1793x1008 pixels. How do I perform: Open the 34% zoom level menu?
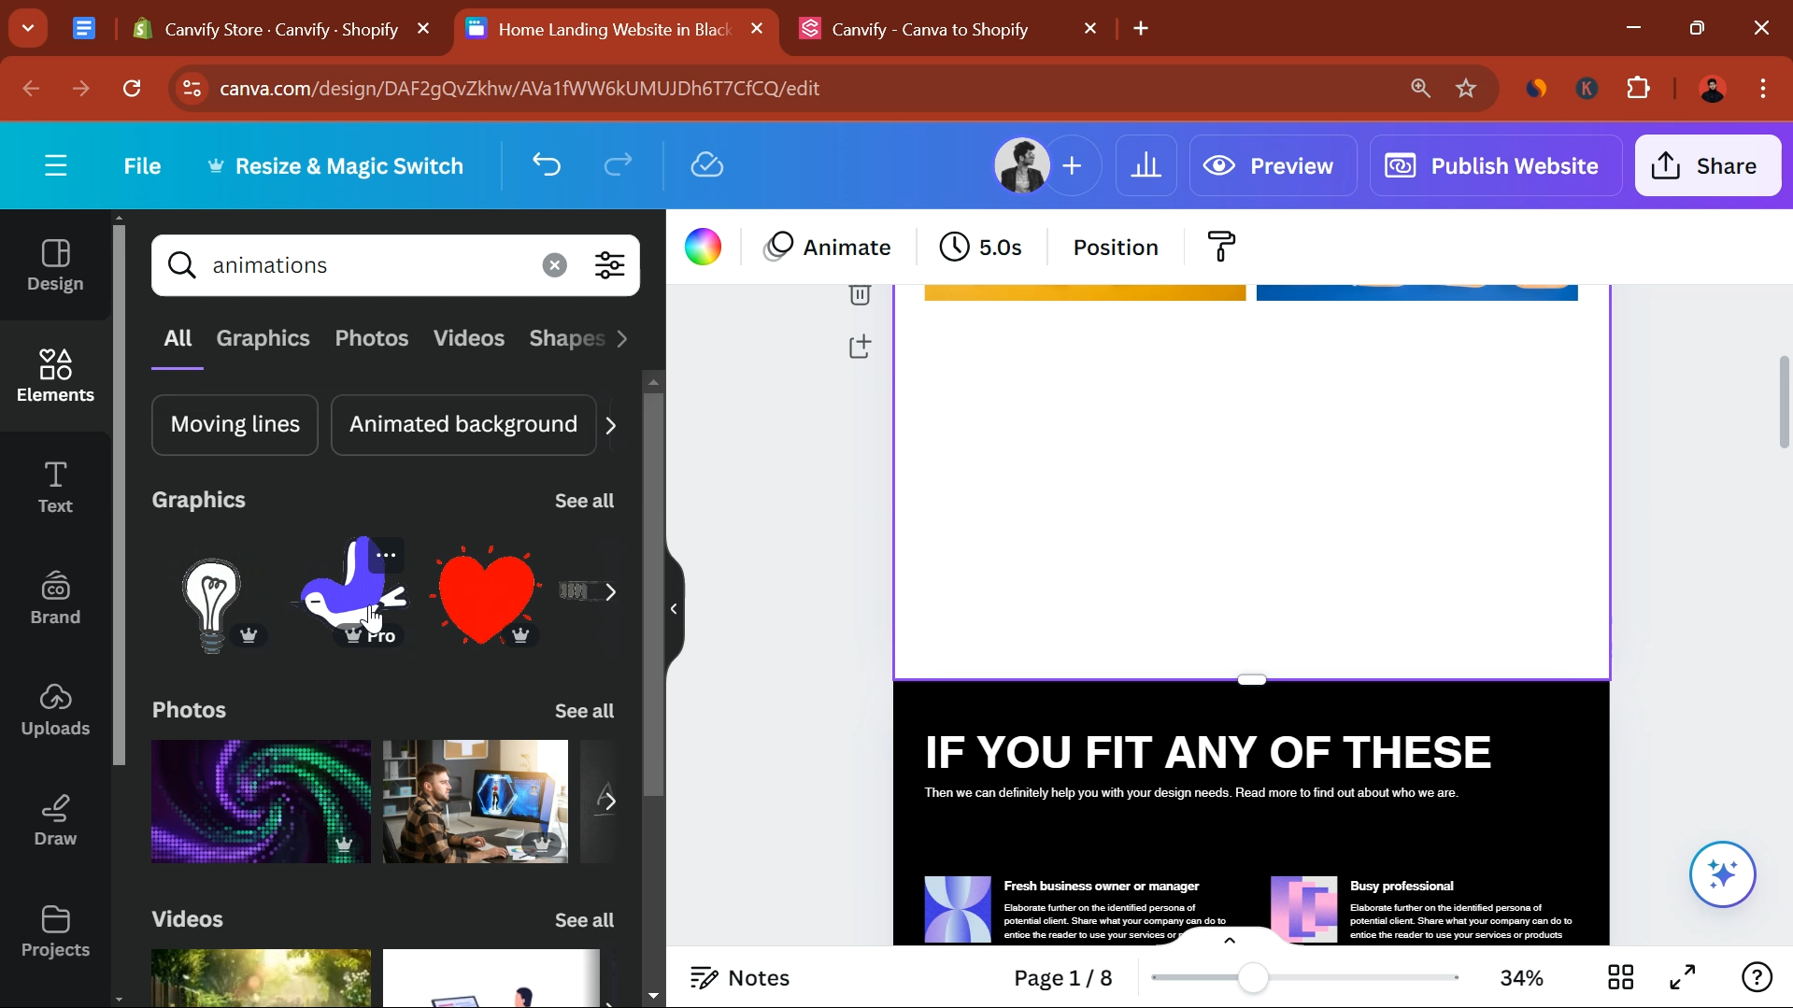click(1521, 978)
